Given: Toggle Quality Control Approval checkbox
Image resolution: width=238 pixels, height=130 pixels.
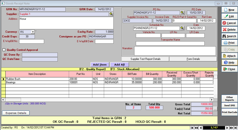Looking at the screenshot, I should [x=4, y=50].
